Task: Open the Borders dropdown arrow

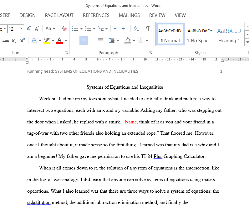Action: [x=147, y=41]
